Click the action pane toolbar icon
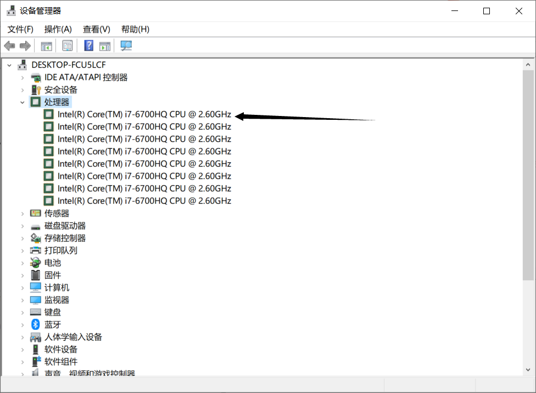 pos(105,46)
